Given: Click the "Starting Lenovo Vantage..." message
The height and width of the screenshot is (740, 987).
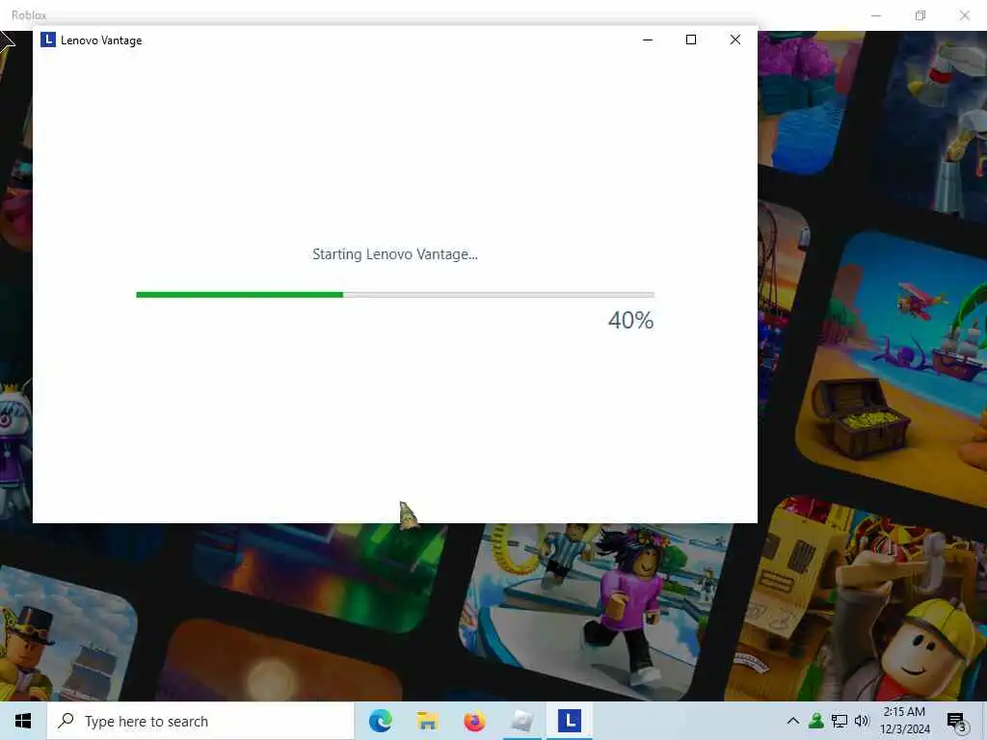Looking at the screenshot, I should tap(394, 254).
